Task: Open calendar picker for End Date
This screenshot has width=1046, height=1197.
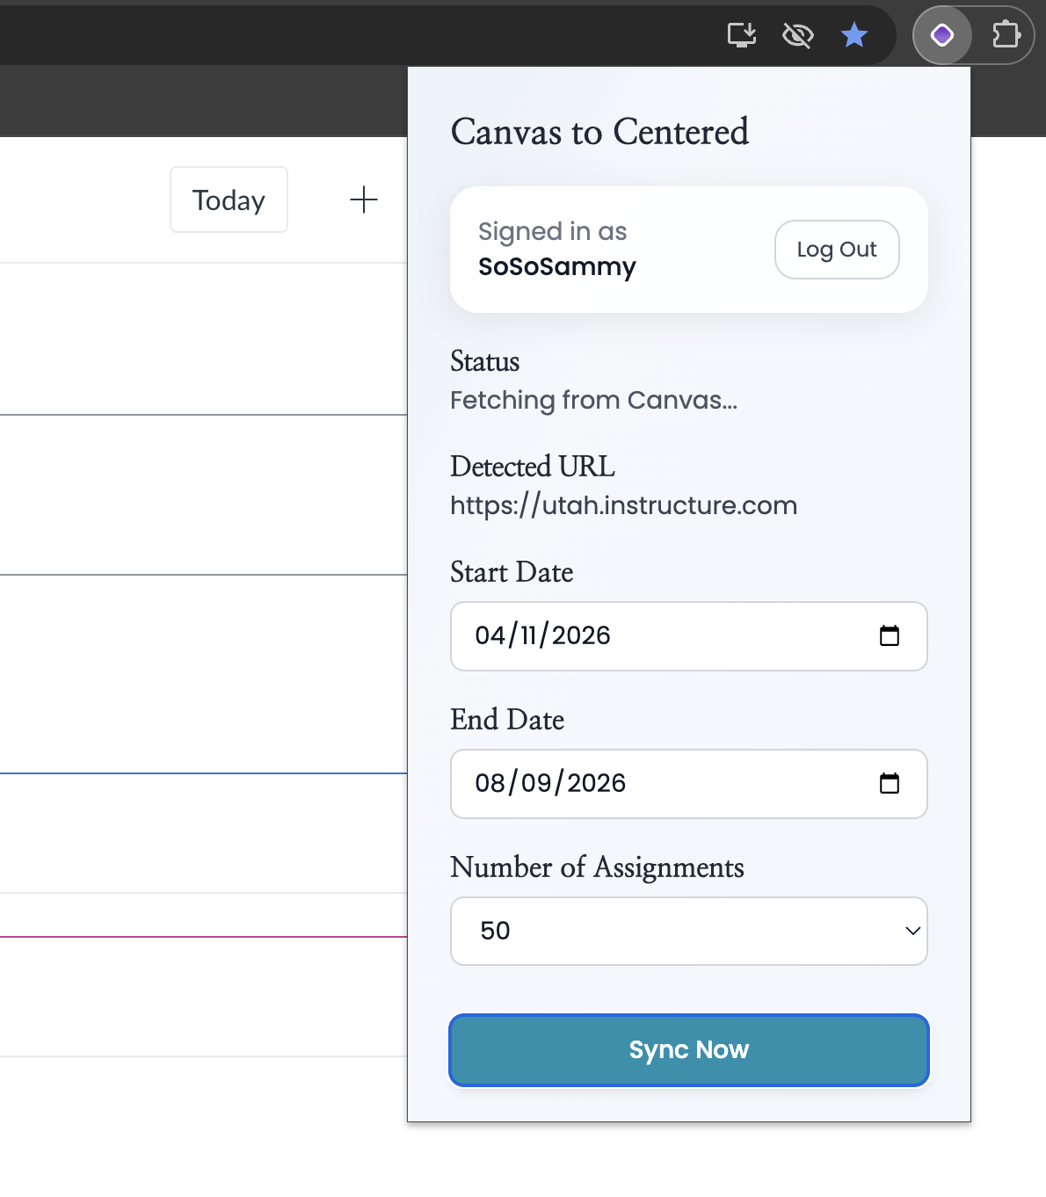Action: point(890,783)
